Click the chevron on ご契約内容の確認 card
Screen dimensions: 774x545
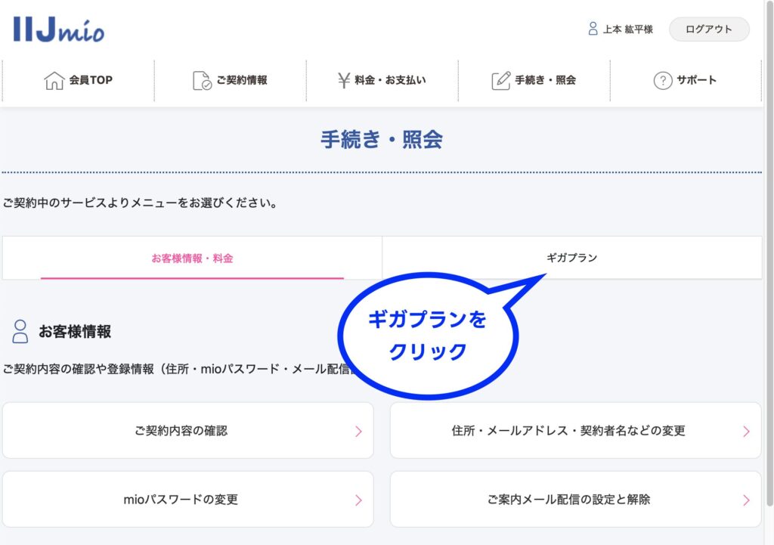pos(358,432)
